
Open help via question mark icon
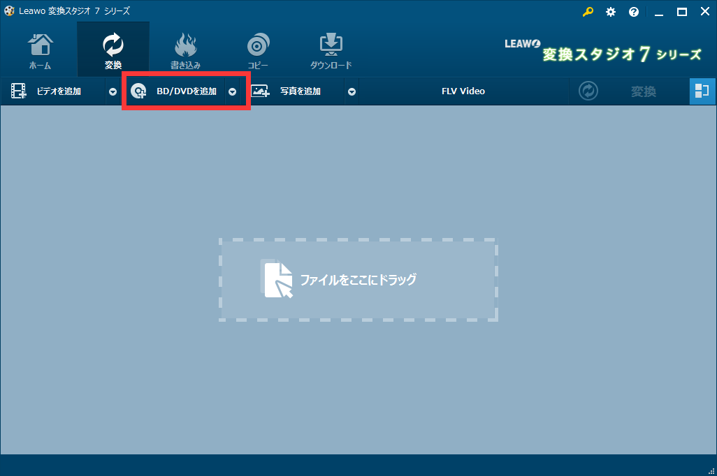pyautogui.click(x=634, y=12)
